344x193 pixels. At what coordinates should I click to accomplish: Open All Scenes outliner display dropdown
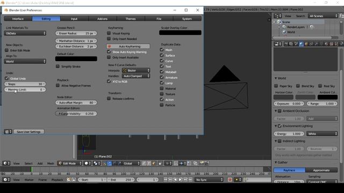click(323, 16)
